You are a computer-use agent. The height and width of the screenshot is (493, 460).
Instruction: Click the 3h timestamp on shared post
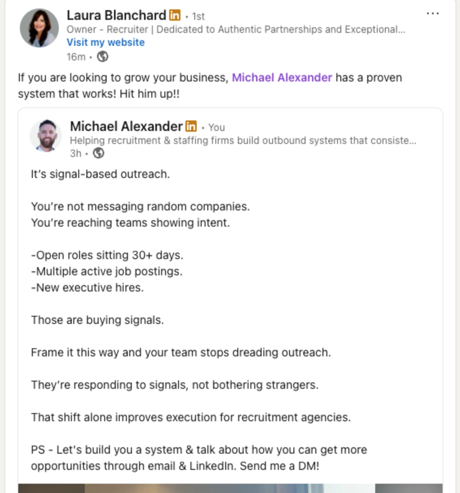pos(75,154)
